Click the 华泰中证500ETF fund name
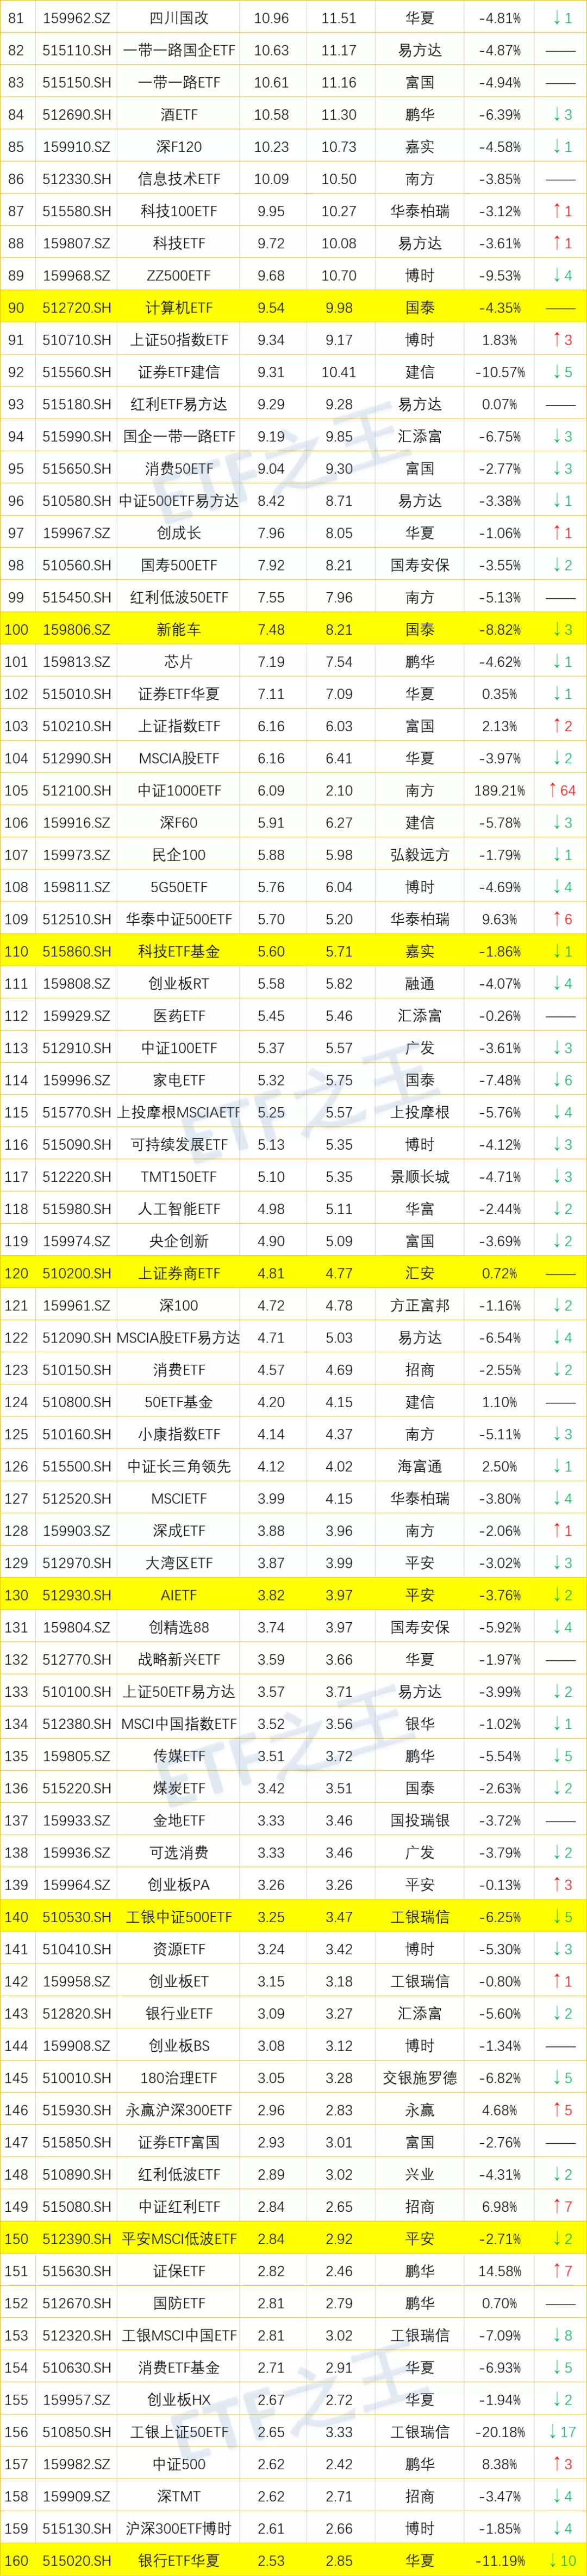Screen dimensions: 587x2576 point(179,919)
